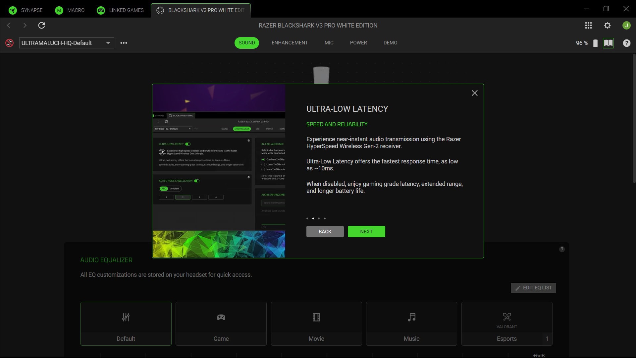
Task: Expand the ULTRAMALUCH-HQ-Default profile dropdown
Action: click(x=67, y=43)
